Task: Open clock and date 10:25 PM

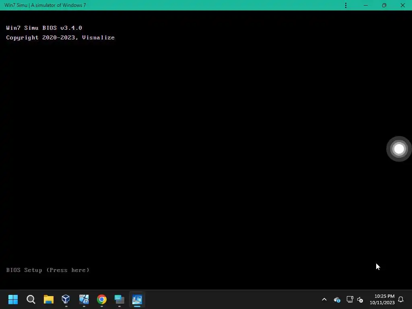Action: click(x=382, y=299)
